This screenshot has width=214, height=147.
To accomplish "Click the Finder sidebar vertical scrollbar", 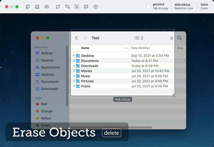I will [x=67, y=76].
